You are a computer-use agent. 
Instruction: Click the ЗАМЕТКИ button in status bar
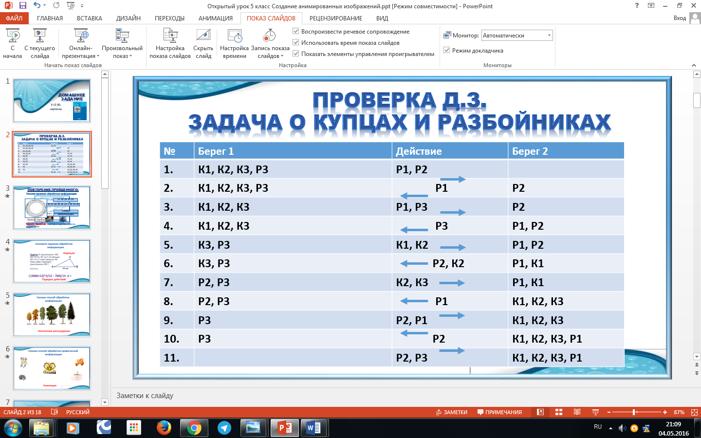click(451, 412)
